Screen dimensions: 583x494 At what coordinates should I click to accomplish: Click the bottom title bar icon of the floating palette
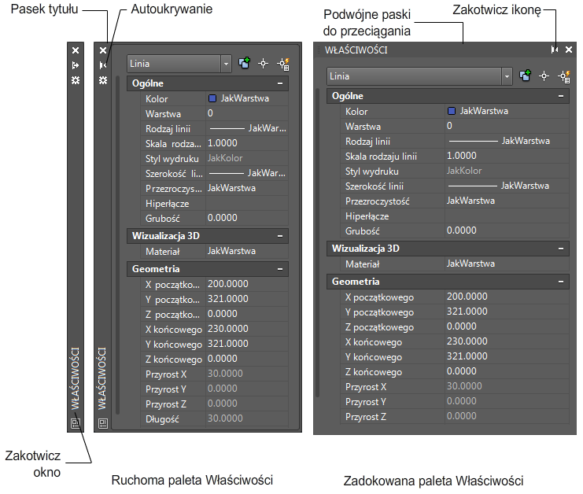tap(103, 423)
